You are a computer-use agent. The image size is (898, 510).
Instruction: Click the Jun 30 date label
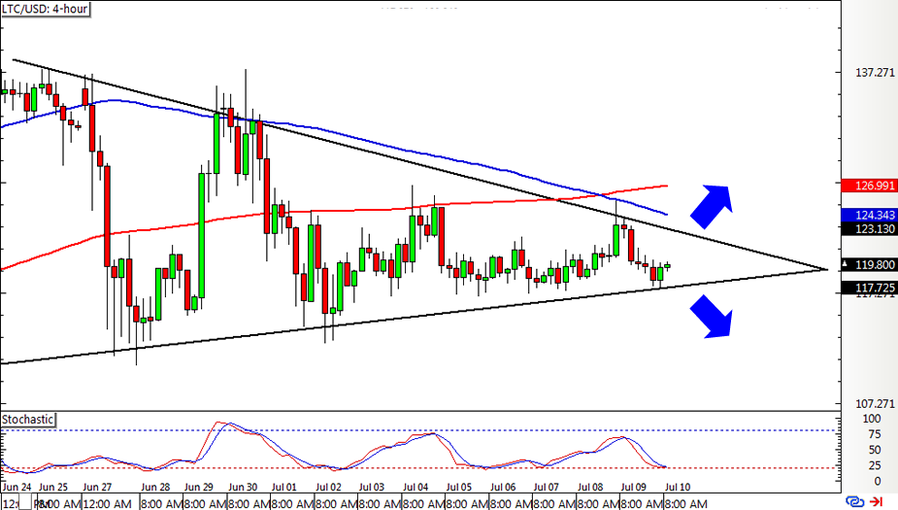coord(243,487)
